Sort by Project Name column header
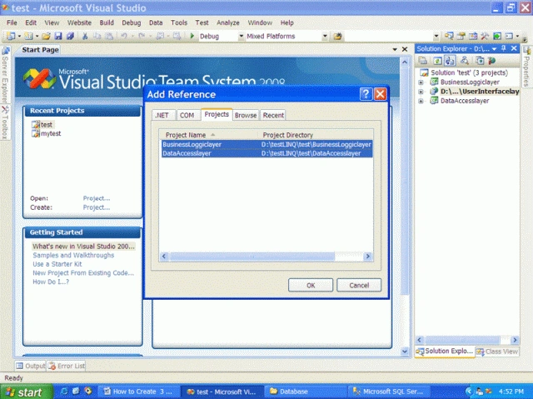The height and width of the screenshot is (399, 533). pyautogui.click(x=208, y=135)
